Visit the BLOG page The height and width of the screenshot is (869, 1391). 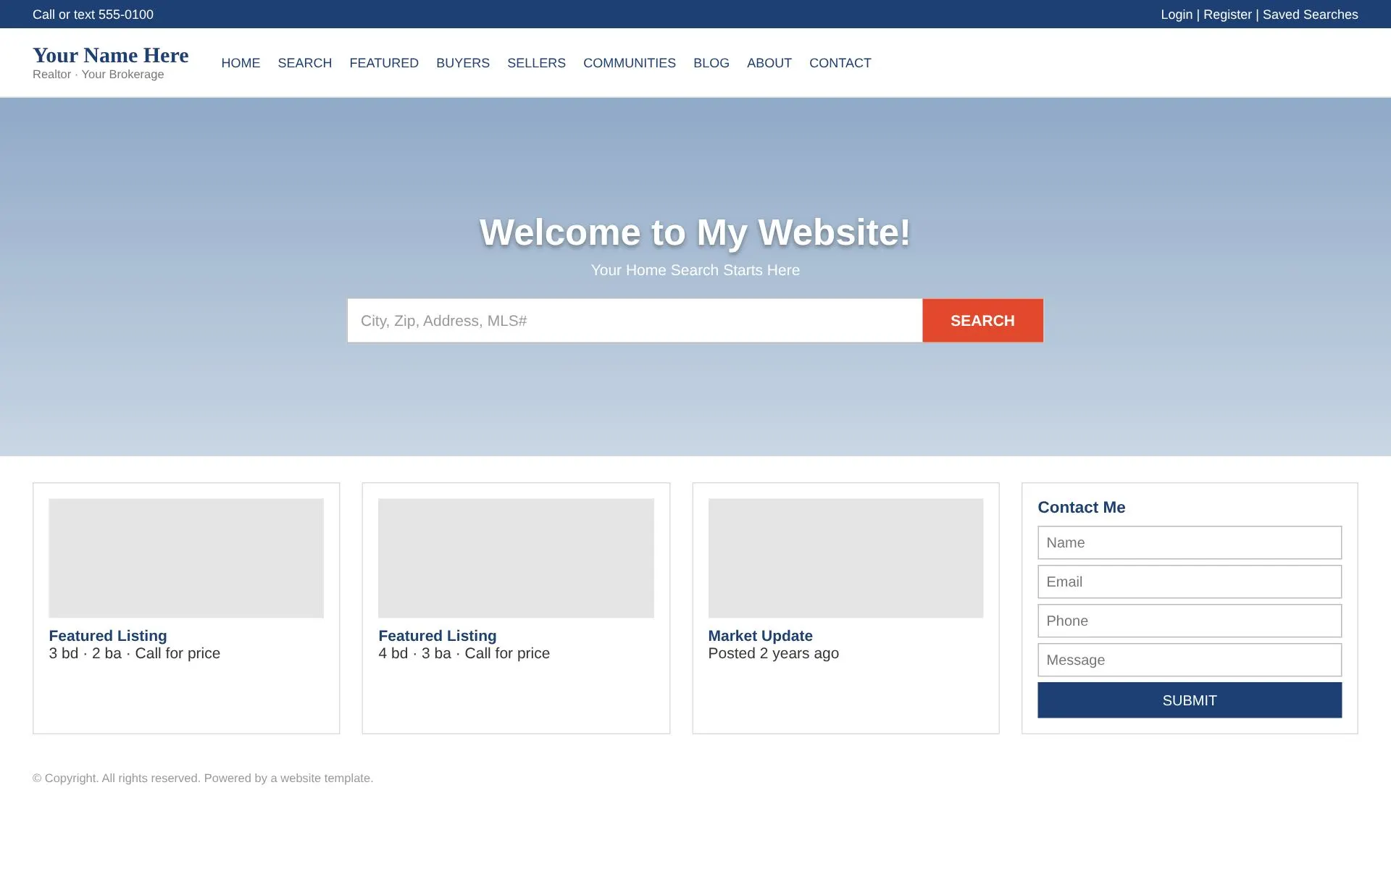(711, 63)
